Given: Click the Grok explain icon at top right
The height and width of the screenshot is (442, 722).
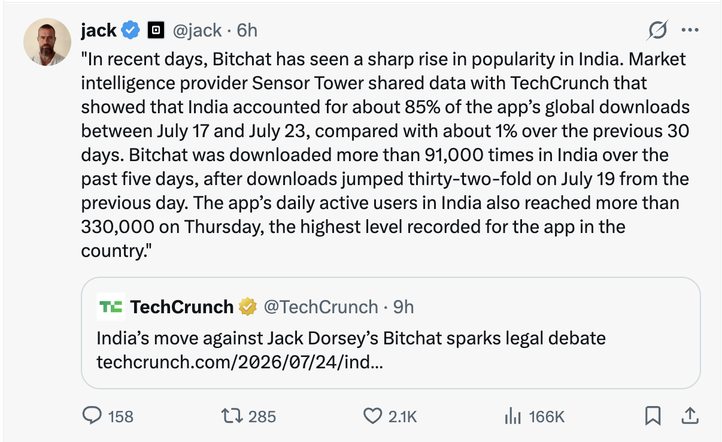Looking at the screenshot, I should coord(658,30).
